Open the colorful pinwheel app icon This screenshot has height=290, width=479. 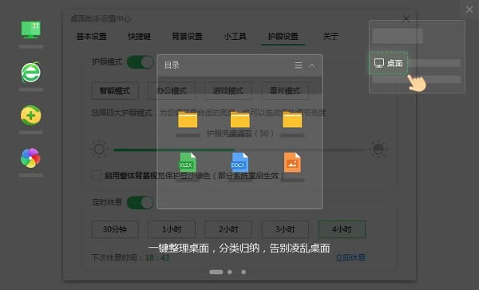click(30, 158)
